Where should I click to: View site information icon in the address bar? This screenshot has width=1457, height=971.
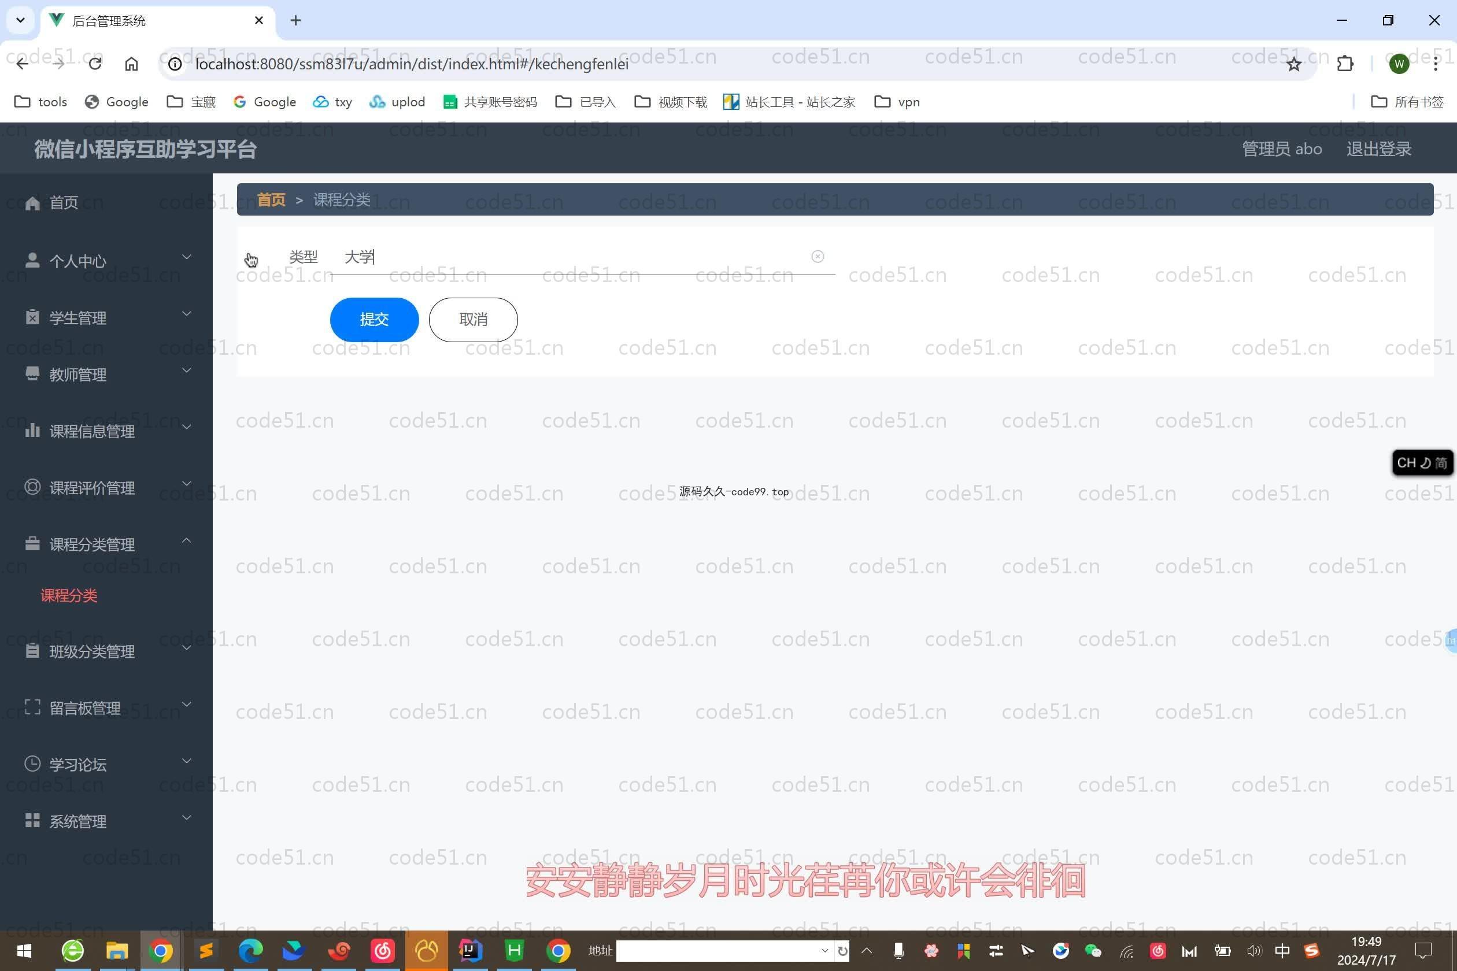click(175, 64)
